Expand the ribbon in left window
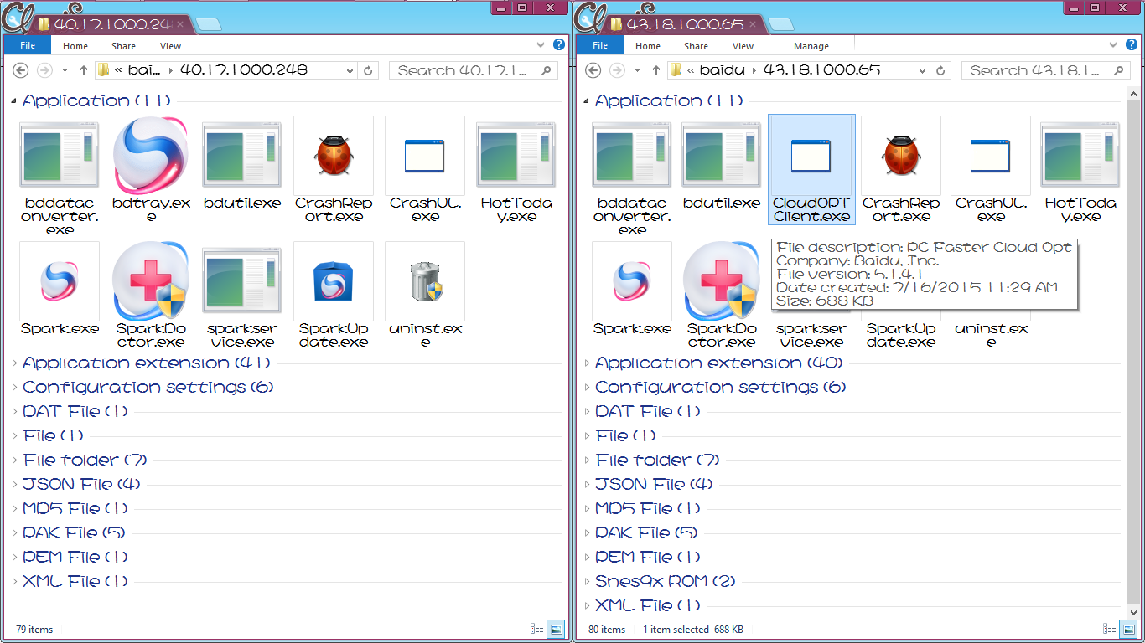The height and width of the screenshot is (643, 1145). pos(541,45)
